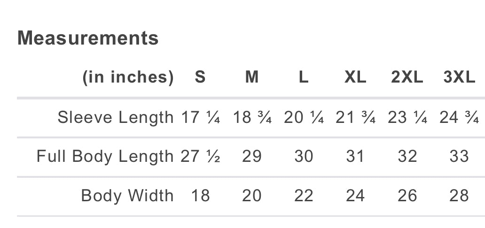Click full body length value 27 ½
This screenshot has height=228, width=485.
tap(200, 156)
